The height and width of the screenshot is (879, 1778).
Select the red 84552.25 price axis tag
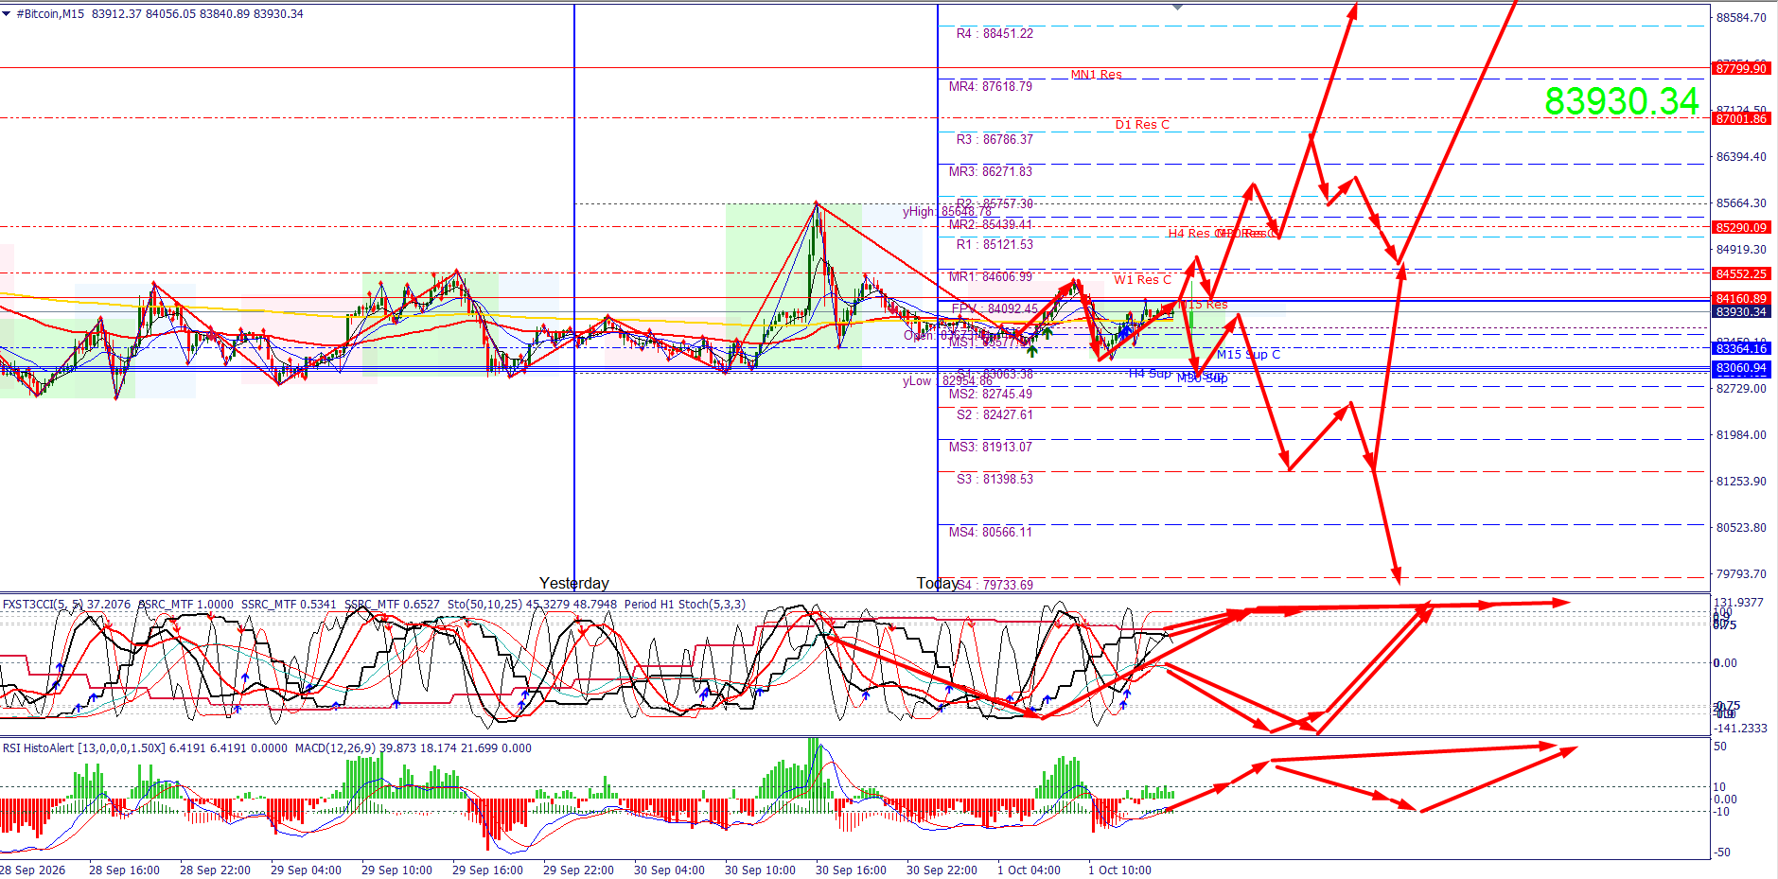click(x=1741, y=273)
